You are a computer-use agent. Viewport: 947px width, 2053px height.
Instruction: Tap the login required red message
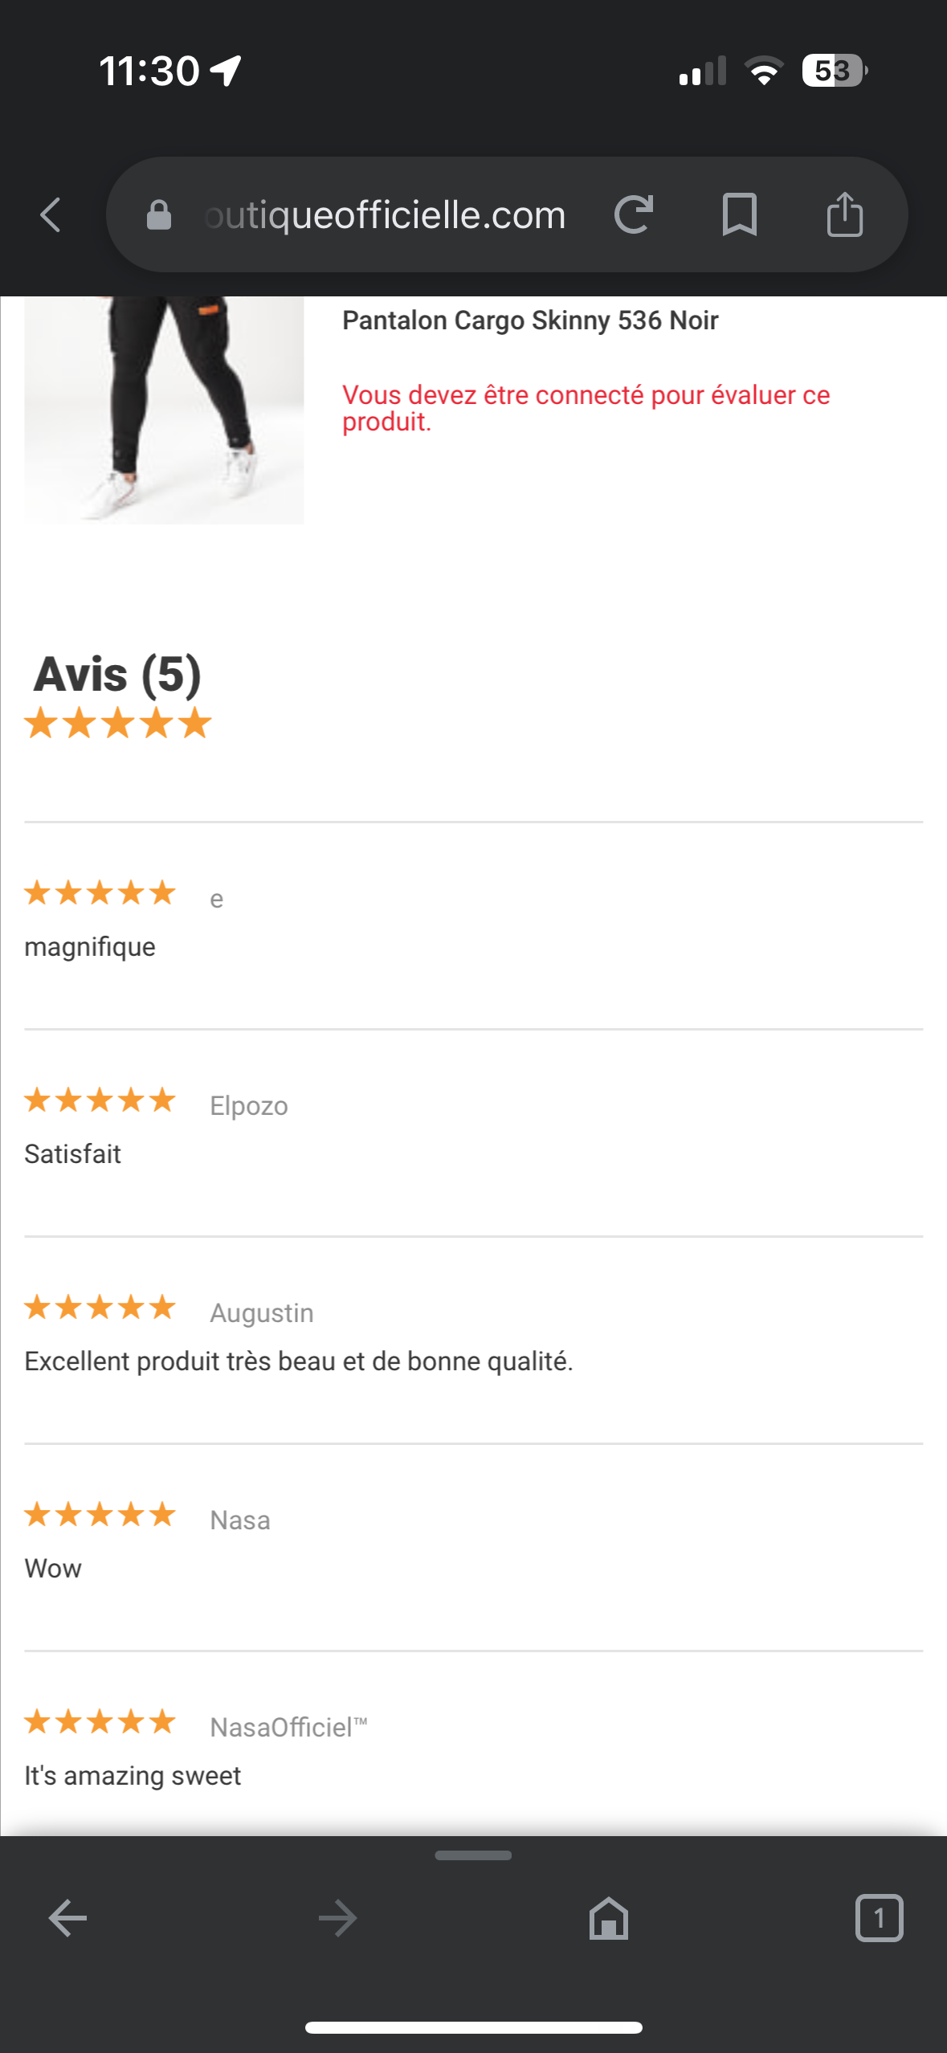point(586,408)
